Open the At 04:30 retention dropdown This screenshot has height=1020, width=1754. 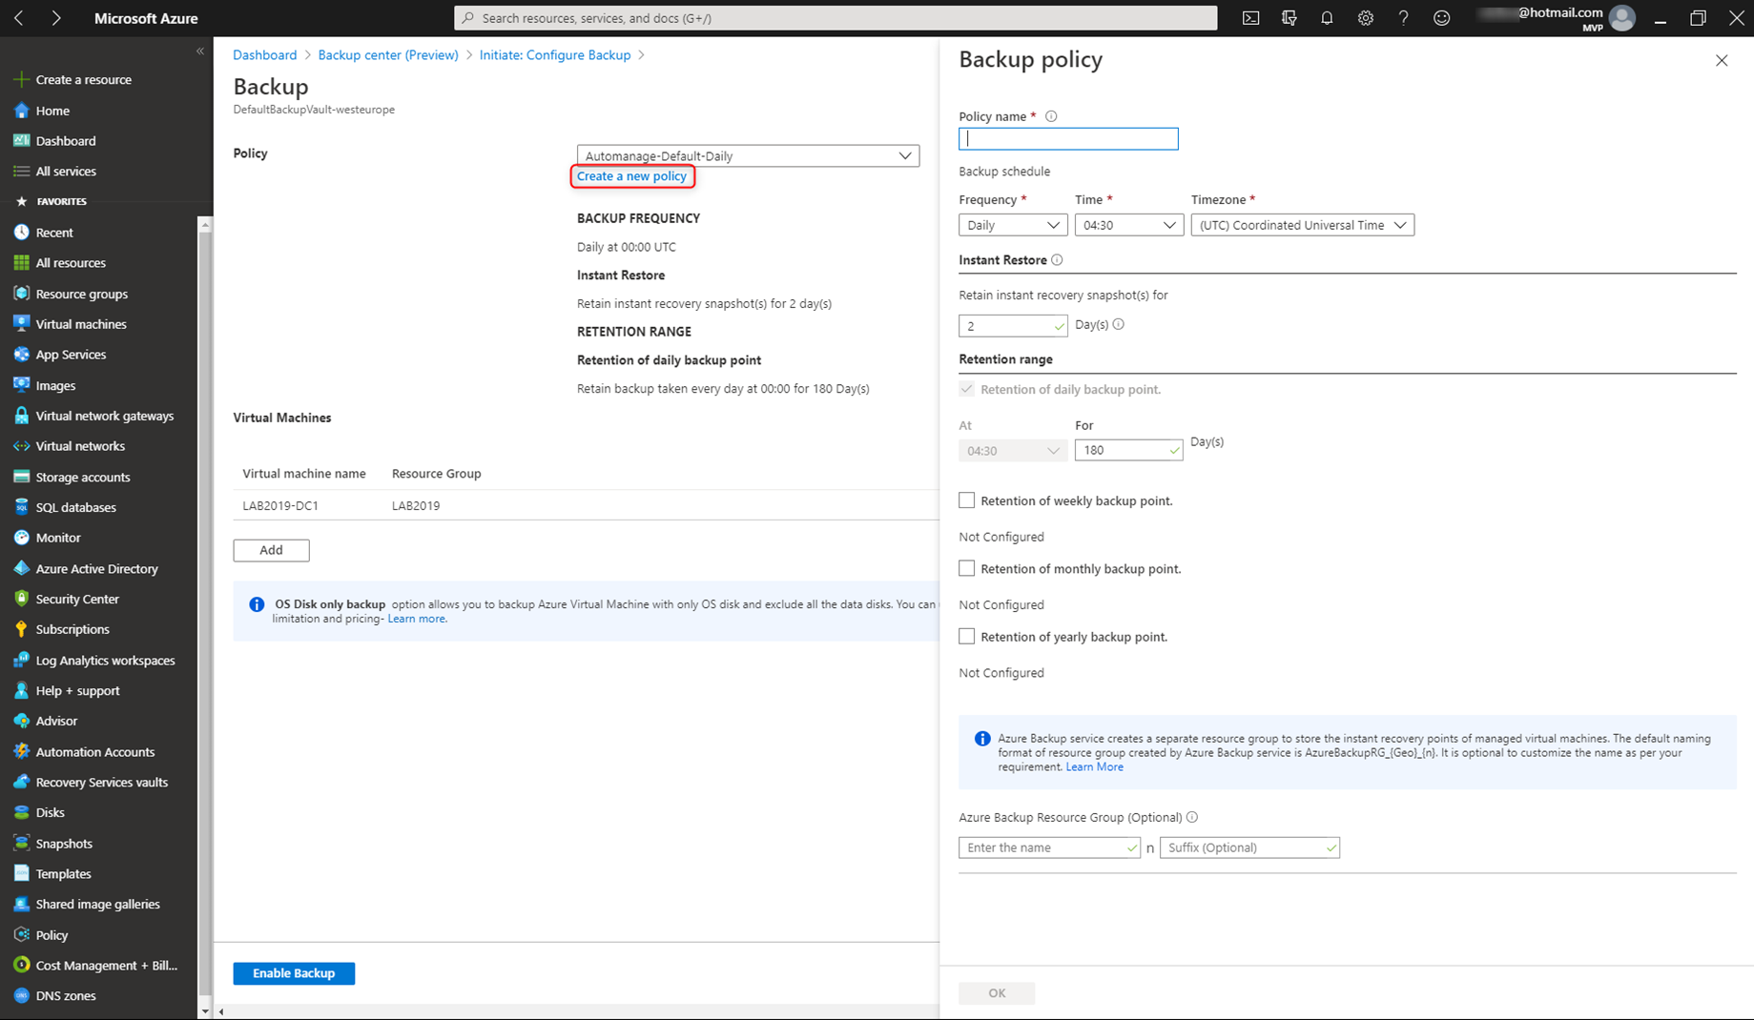(1013, 450)
